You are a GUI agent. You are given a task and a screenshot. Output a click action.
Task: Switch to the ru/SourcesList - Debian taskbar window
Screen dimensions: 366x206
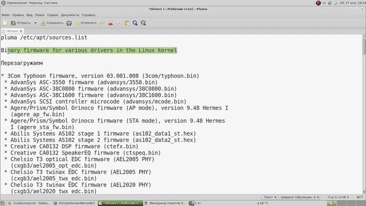coord(29,203)
